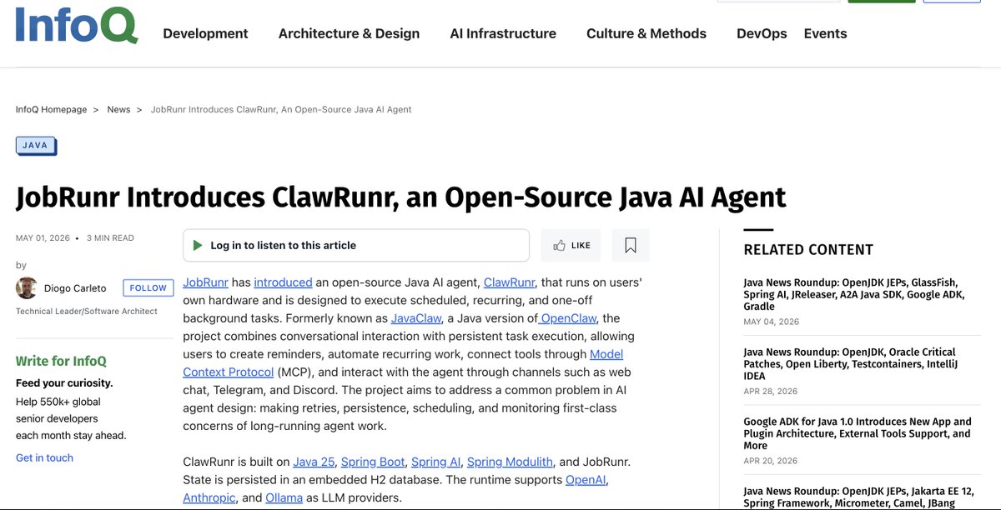Click the RELATED CONTENT heading

[x=808, y=249]
